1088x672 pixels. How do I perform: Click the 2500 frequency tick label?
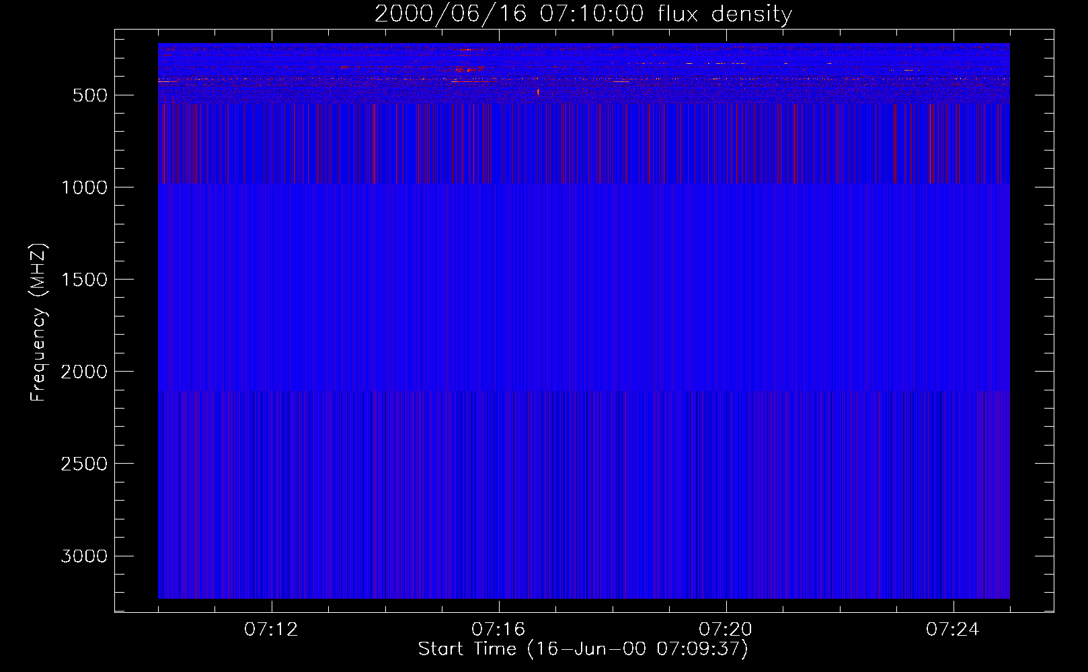tap(84, 464)
